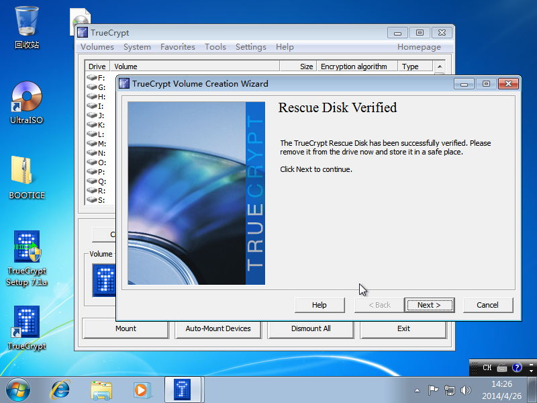Image resolution: width=537 pixels, height=403 pixels.
Task: Click the wizard title bar TrueCrypt icon
Action: pyautogui.click(x=124, y=83)
